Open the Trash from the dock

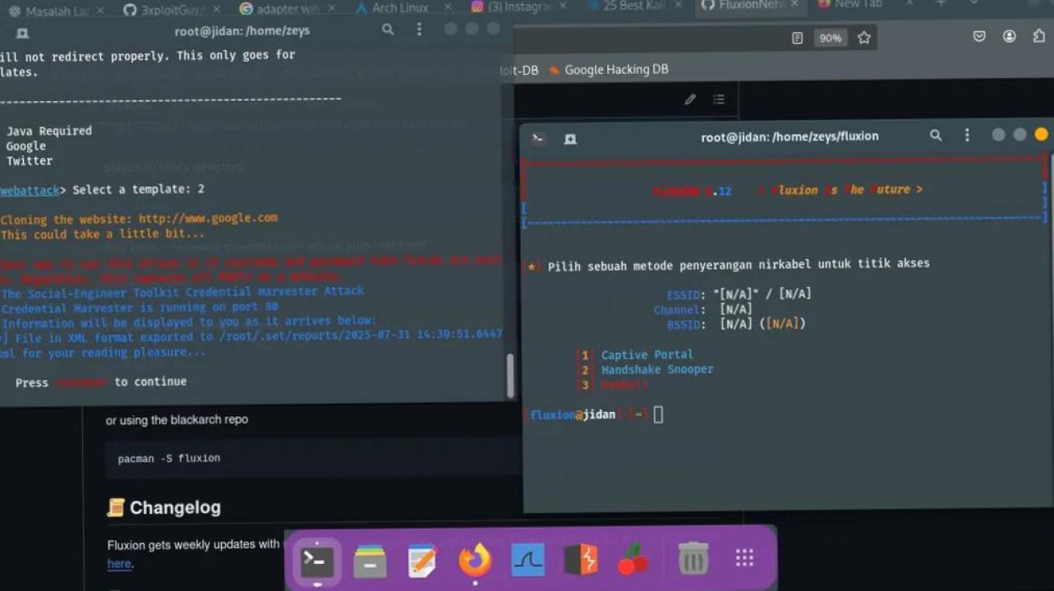click(693, 561)
